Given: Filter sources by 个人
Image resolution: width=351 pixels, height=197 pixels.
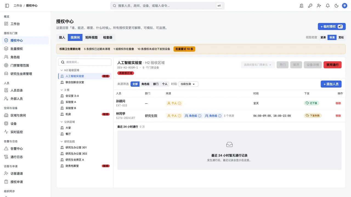Looking at the screenshot, I should click(165, 84).
